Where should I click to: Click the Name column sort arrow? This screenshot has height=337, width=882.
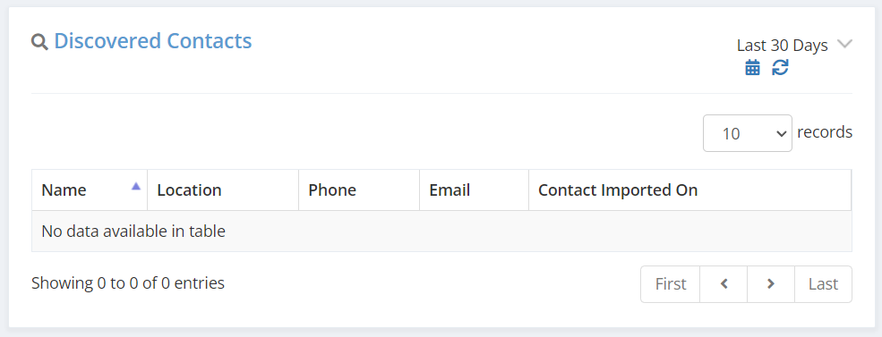coord(135,187)
